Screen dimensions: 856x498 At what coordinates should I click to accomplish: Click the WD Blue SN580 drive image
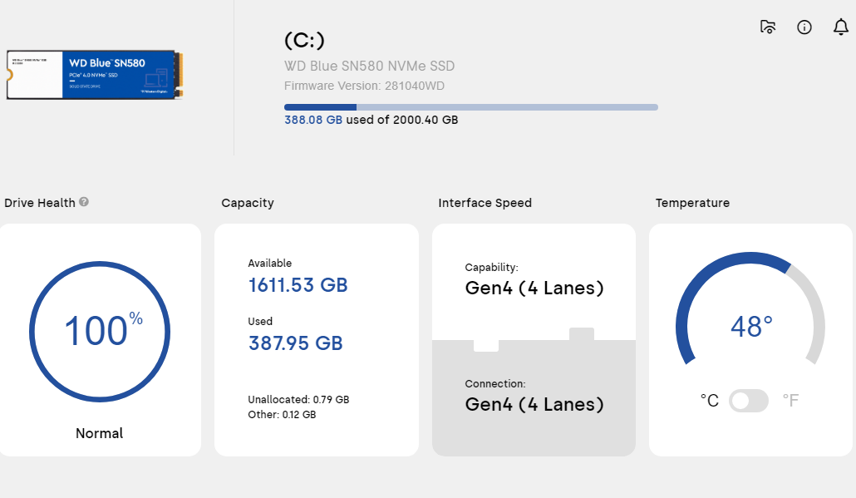pos(95,75)
